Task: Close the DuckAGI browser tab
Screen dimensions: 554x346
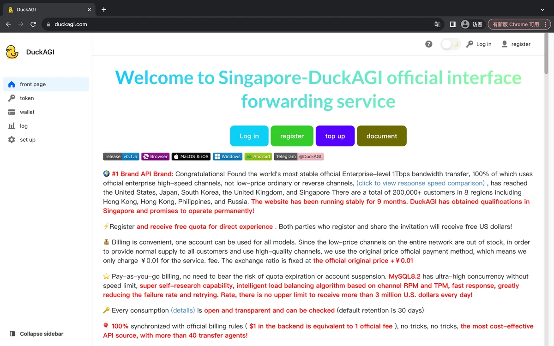Action: click(x=89, y=10)
